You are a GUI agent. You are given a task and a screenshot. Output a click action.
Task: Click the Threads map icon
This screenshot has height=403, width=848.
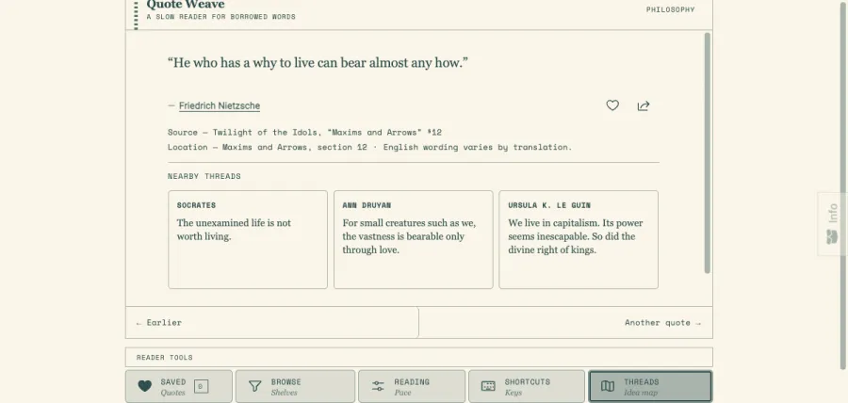click(608, 386)
